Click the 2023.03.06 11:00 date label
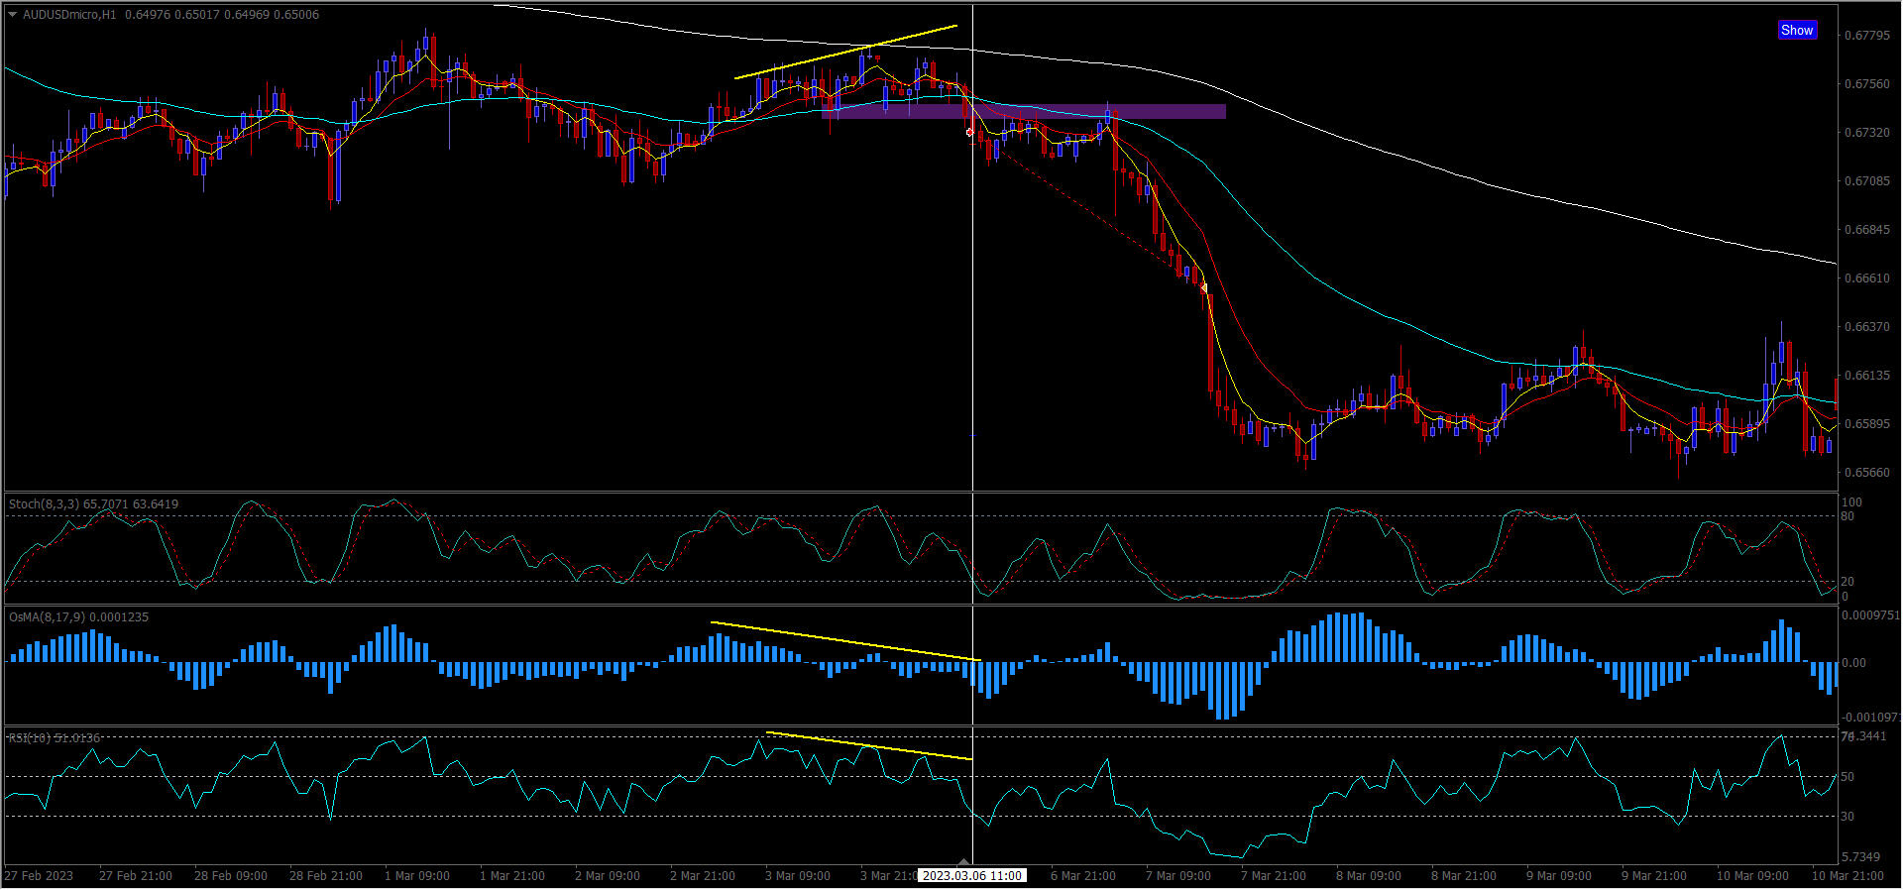This screenshot has height=890, width=1903. pyautogui.click(x=971, y=876)
